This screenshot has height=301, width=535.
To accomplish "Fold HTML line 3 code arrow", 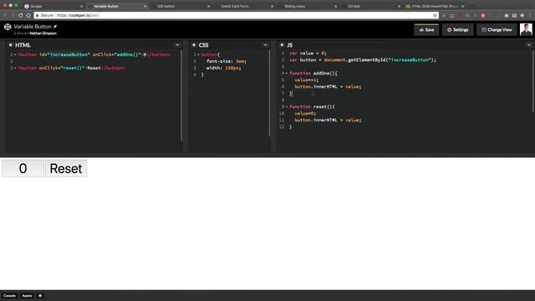I will tap(15, 68).
